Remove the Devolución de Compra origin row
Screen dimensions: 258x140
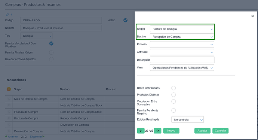coord(9,131)
